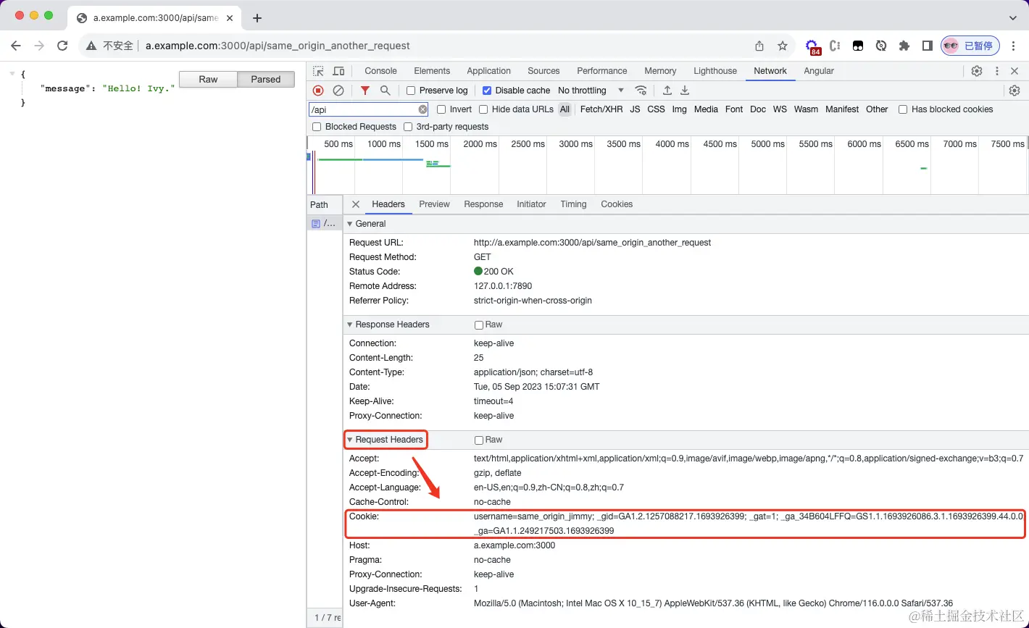Switch to the Elements tab
Image resolution: width=1029 pixels, height=628 pixels.
432,71
